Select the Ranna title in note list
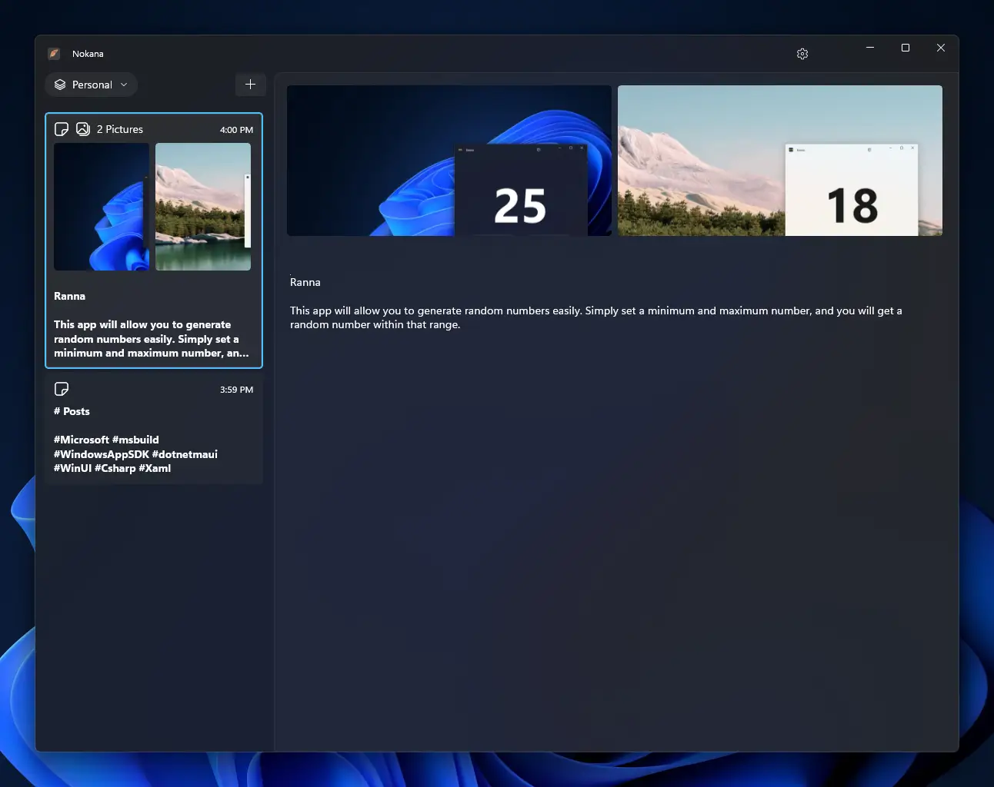The image size is (994, 787). (x=69, y=296)
